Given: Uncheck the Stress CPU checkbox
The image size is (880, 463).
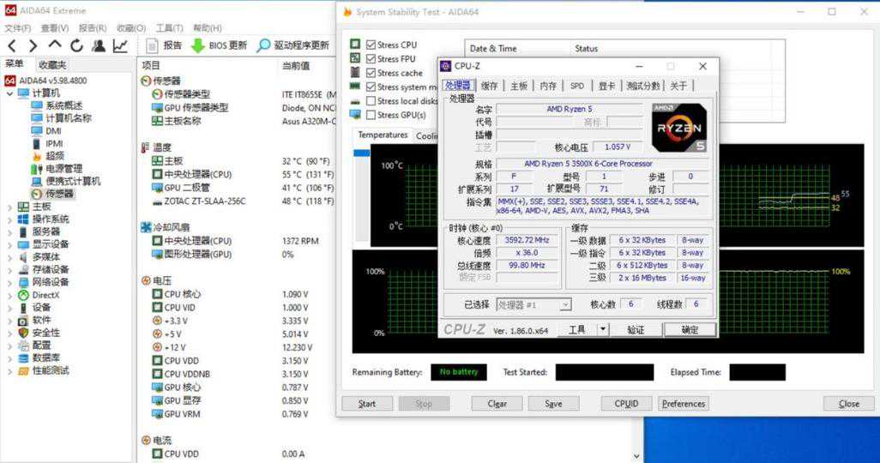Looking at the screenshot, I should point(371,45).
